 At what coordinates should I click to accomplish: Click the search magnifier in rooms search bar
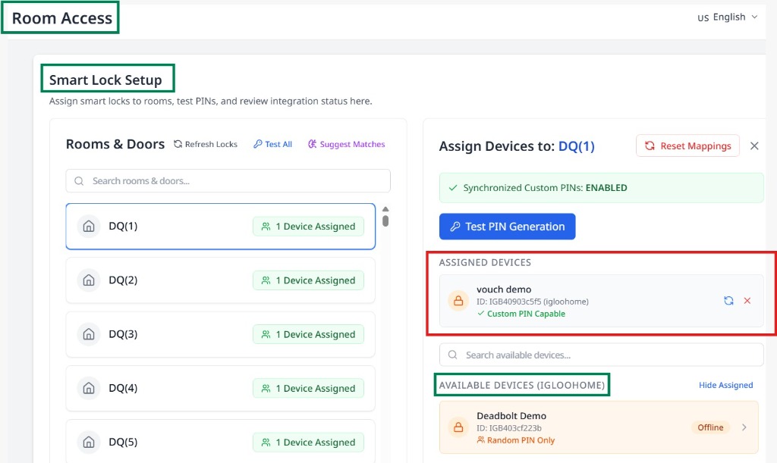[x=78, y=180]
